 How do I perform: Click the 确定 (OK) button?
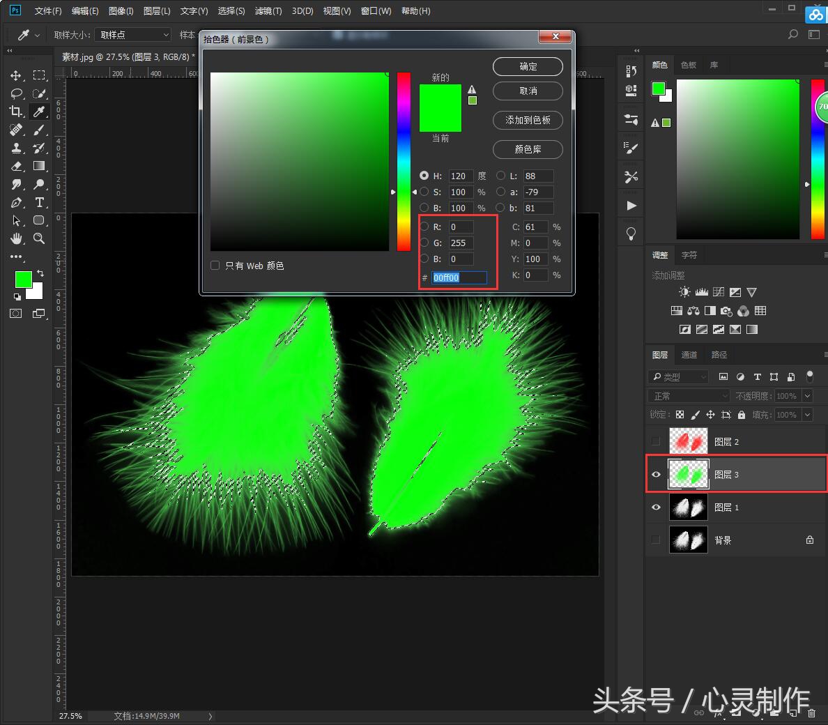(x=528, y=67)
